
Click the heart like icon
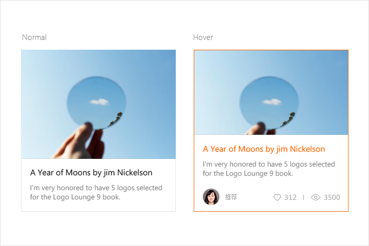coord(277,197)
